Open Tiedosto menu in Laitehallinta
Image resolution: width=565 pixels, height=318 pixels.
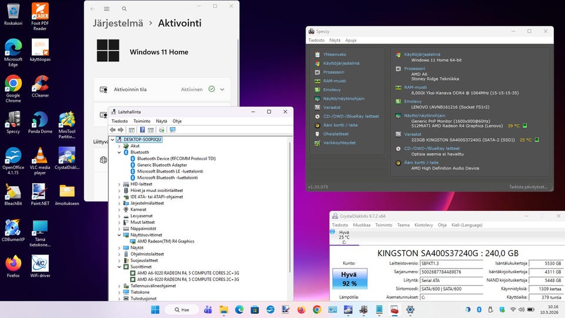coord(119,121)
